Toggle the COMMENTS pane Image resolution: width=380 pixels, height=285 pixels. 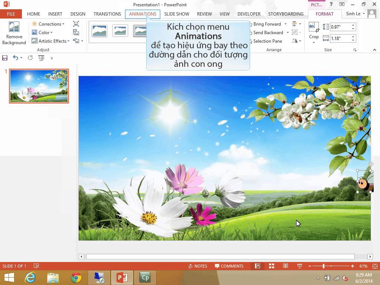(x=229, y=266)
